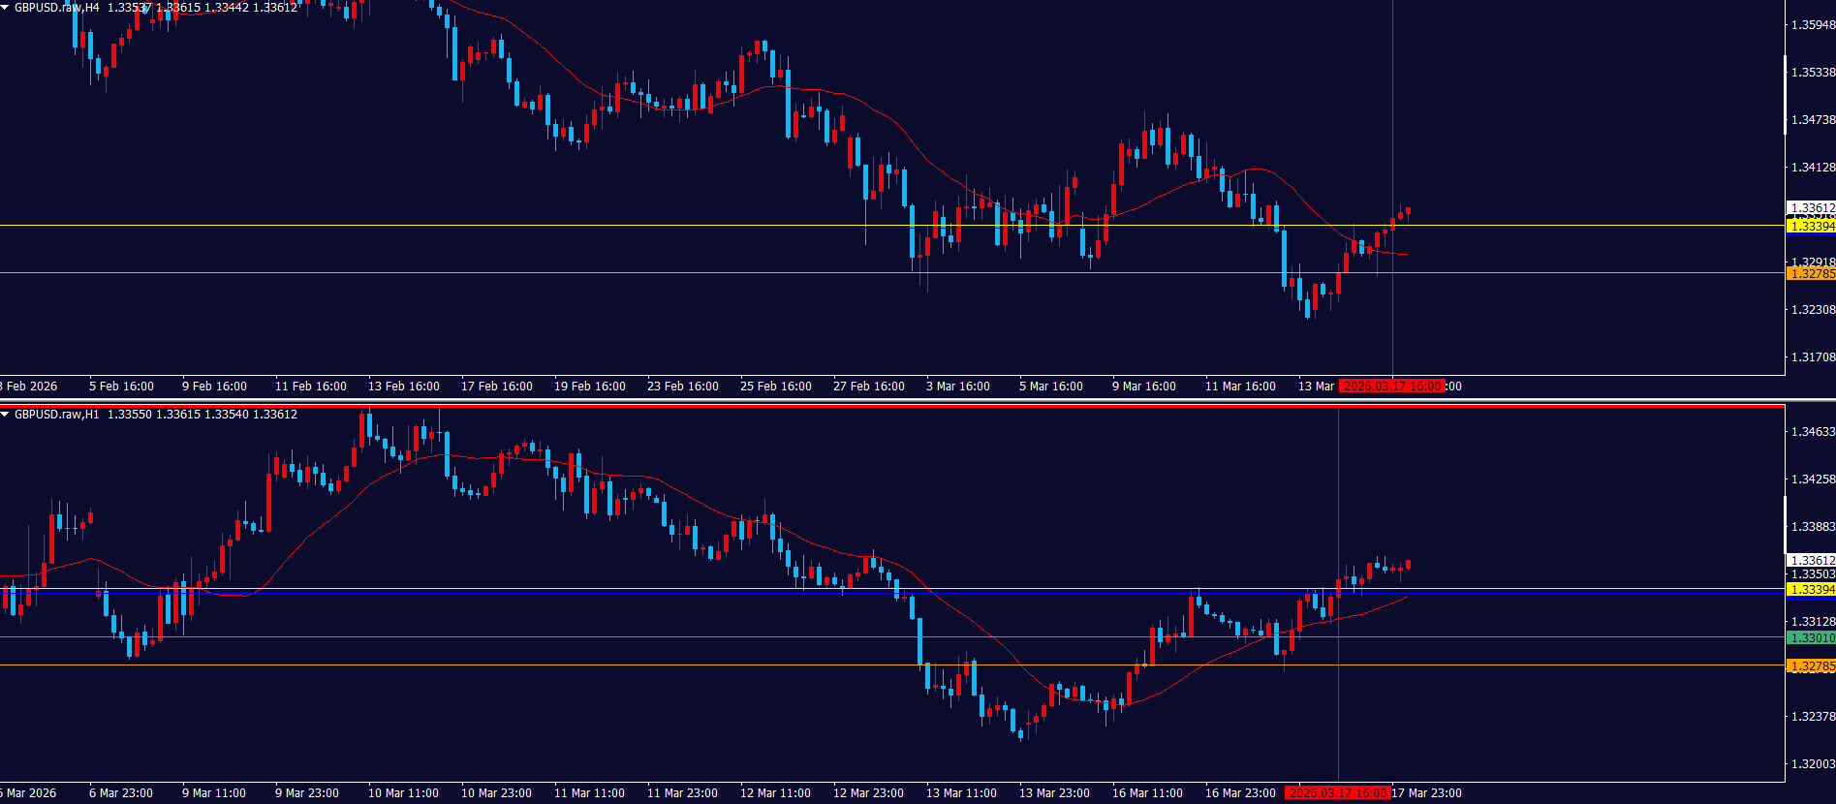The height and width of the screenshot is (804, 1836).
Task: Click the orange 1.32785 price tag in H1 chart
Action: click(1810, 666)
